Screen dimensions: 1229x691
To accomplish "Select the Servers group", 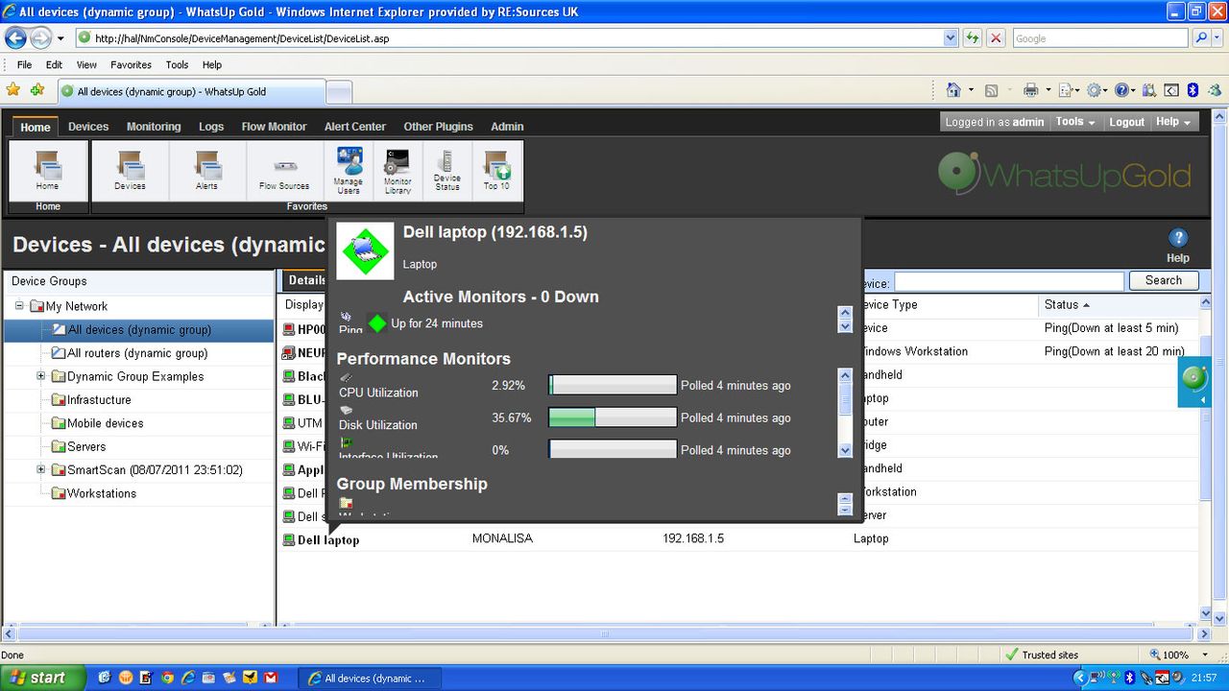I will click(87, 446).
